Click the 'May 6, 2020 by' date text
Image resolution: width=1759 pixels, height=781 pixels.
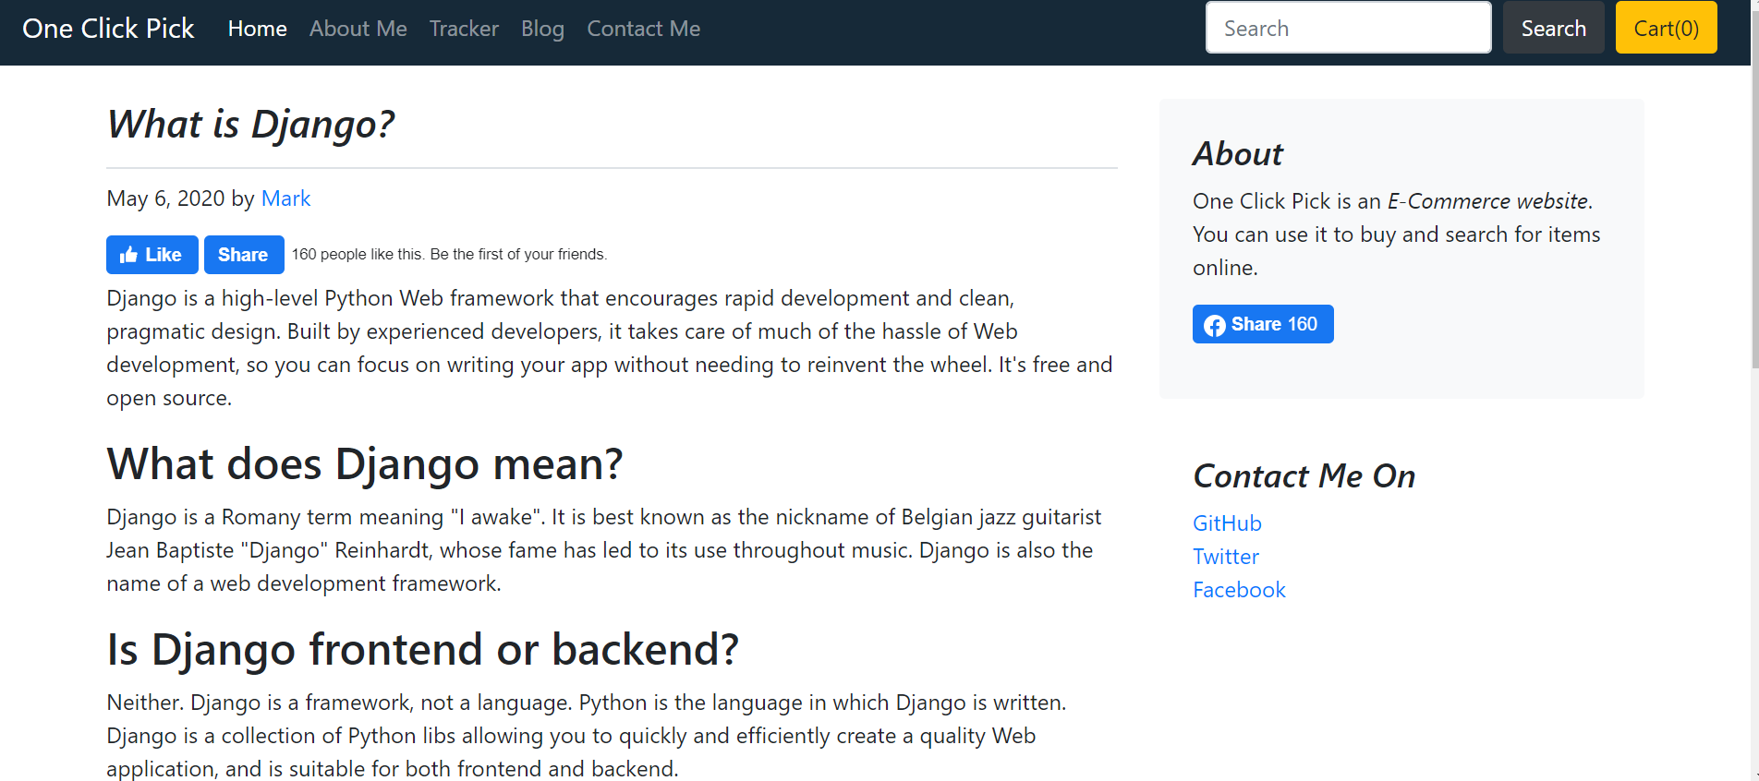pyautogui.click(x=180, y=198)
